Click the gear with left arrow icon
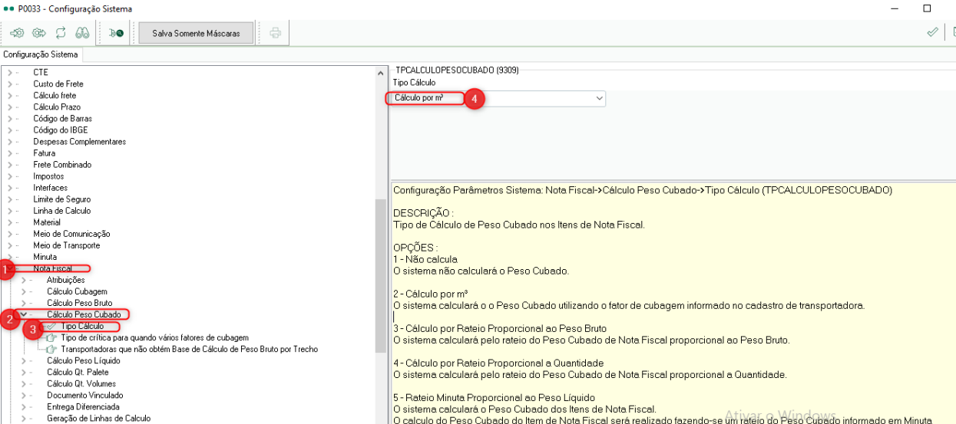The height and width of the screenshot is (424, 956). point(17,33)
